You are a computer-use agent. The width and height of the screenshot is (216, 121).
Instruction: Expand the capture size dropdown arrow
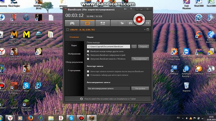pyautogui.click(x=145, y=30)
